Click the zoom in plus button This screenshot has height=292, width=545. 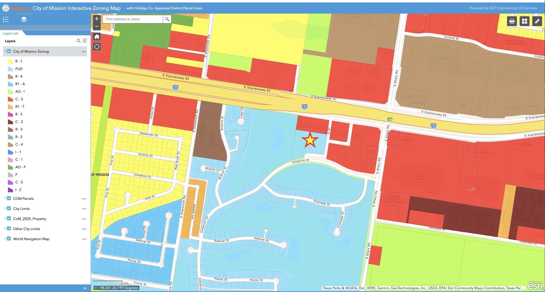(x=97, y=19)
